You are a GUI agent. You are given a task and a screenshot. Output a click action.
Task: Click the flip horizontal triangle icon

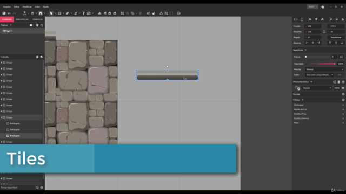click(x=99, y=13)
